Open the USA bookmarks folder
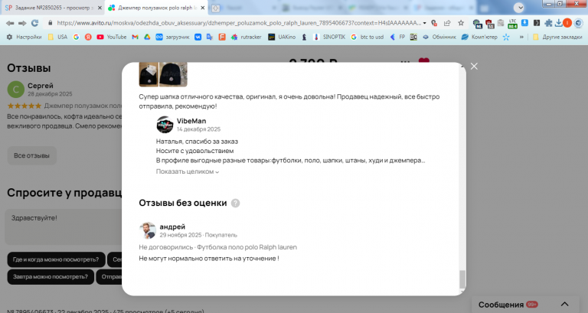This screenshot has width=588, height=313. (57, 37)
